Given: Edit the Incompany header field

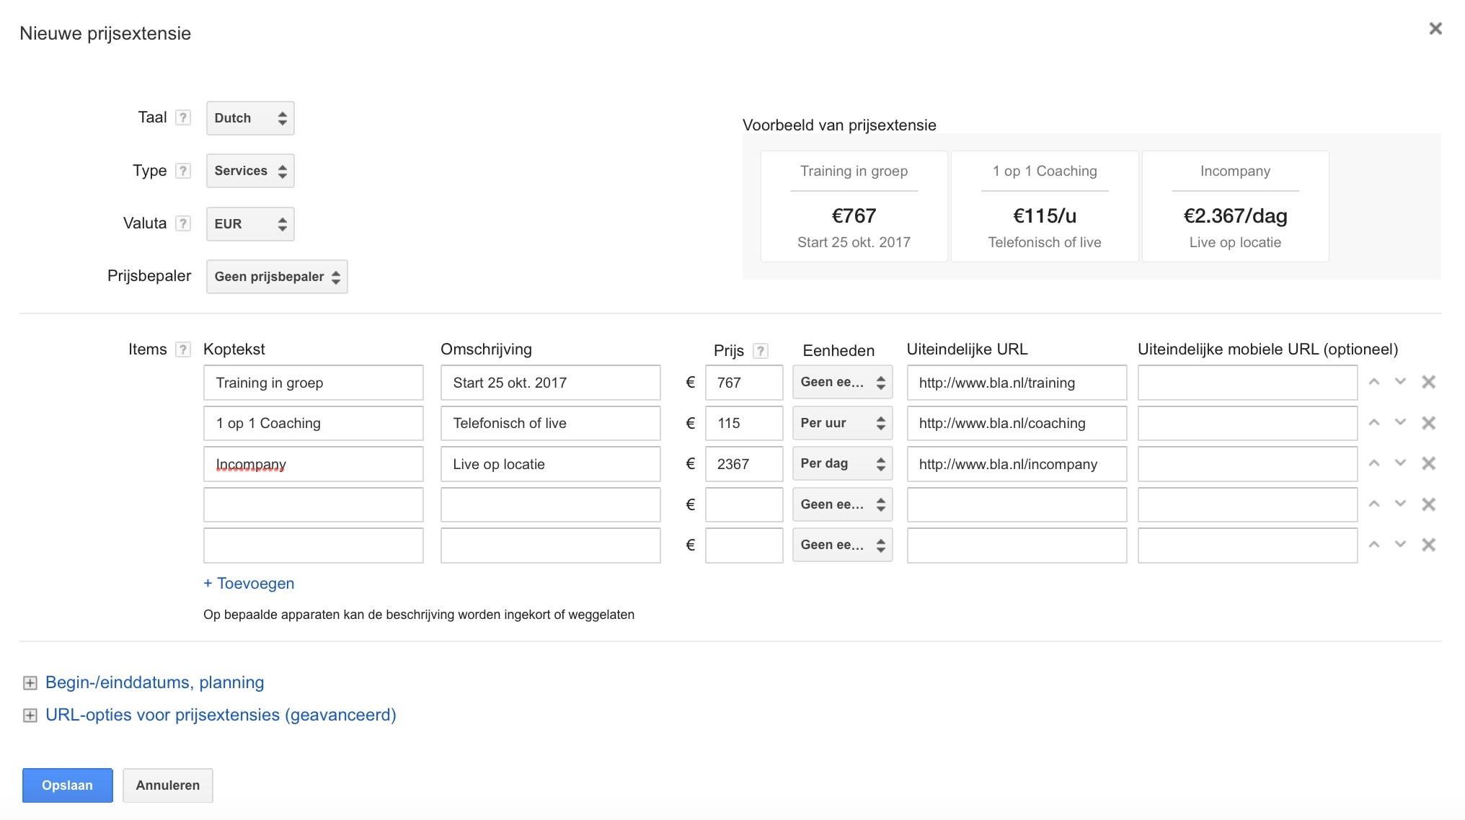Looking at the screenshot, I should point(314,464).
